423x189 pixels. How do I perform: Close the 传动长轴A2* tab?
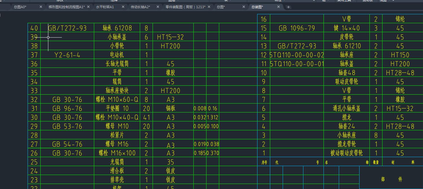click(x=158, y=7)
